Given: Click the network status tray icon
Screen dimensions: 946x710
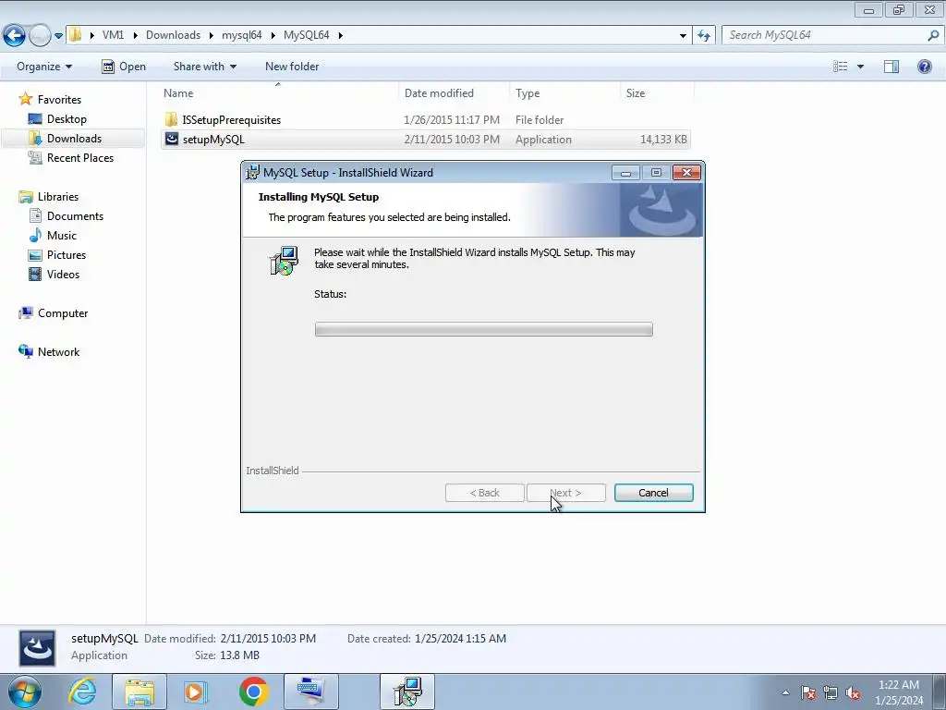Looking at the screenshot, I should coord(831,692).
